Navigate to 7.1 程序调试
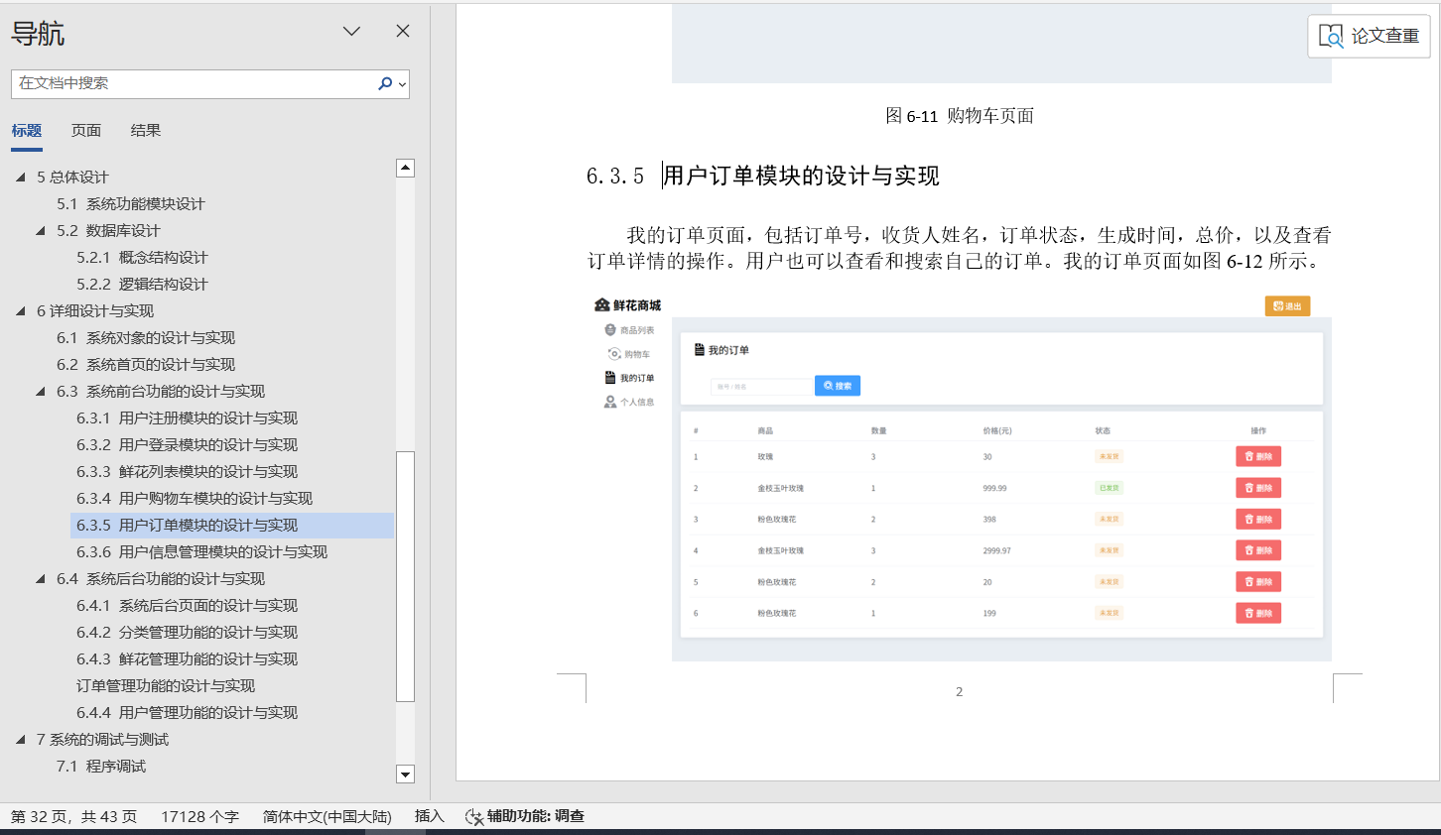 point(101,766)
